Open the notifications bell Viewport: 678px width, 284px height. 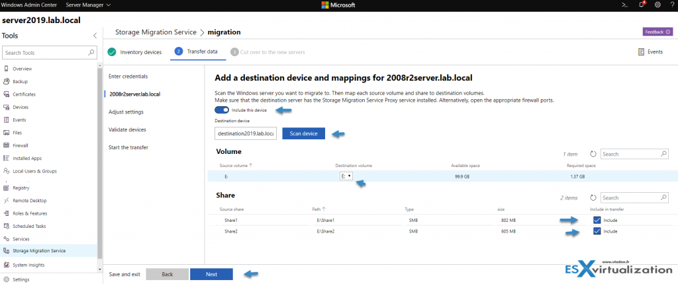point(640,5)
